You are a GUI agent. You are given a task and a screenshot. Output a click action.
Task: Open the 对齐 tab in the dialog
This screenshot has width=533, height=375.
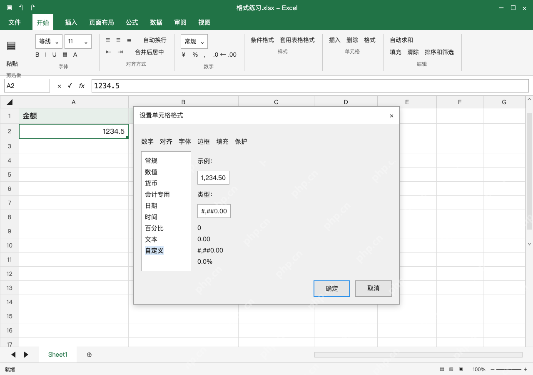coord(166,142)
